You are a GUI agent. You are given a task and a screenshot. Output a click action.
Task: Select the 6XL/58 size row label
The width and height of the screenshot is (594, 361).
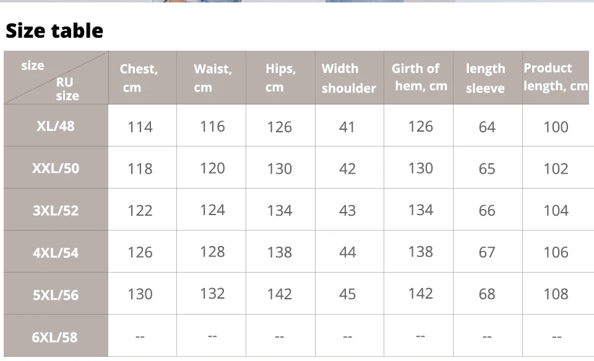pyautogui.click(x=56, y=337)
